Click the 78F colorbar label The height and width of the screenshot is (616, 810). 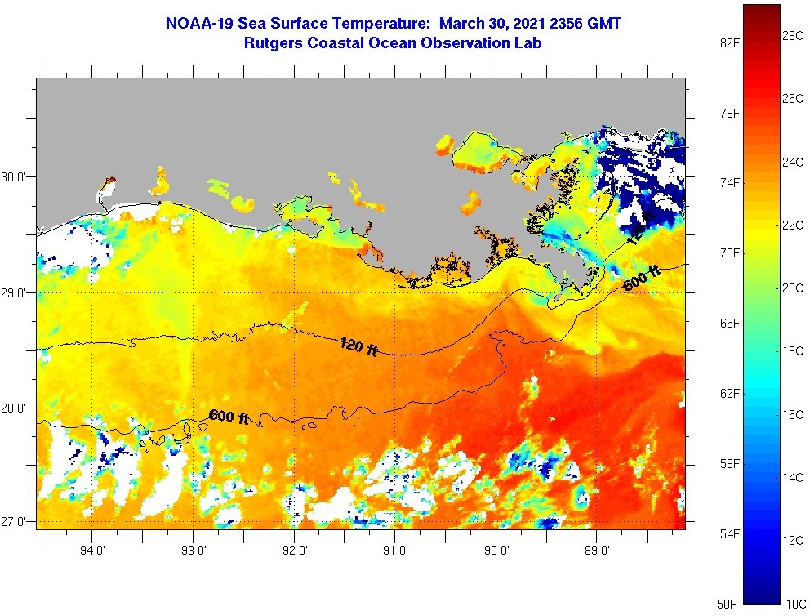coord(730,114)
